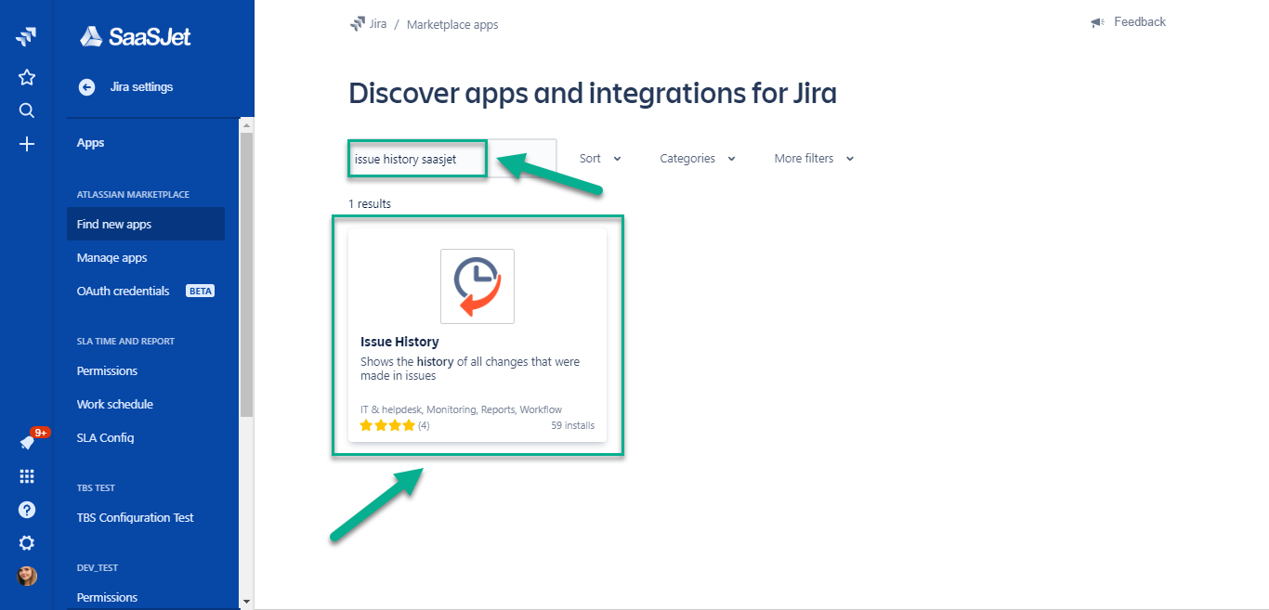Open the More filters dropdown

813,159
